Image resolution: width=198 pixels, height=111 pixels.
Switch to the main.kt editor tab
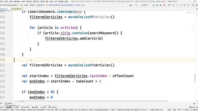(x=5, y=9)
